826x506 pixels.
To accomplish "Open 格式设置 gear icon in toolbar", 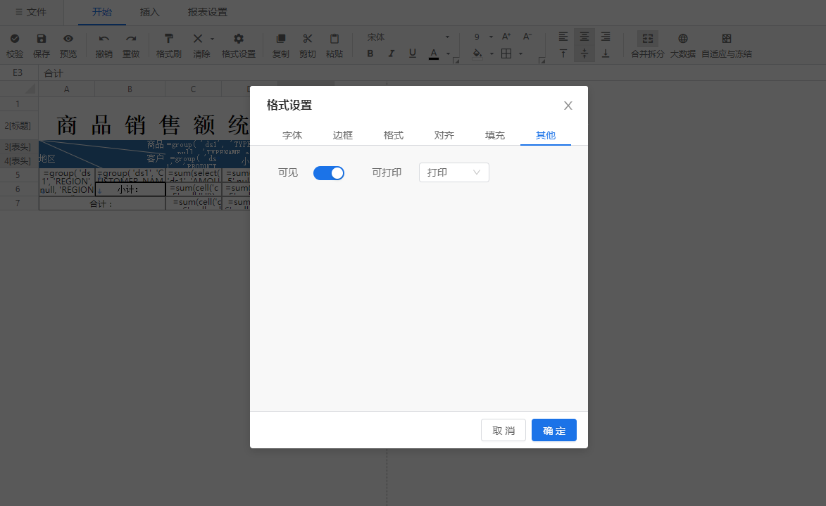I will 239,39.
